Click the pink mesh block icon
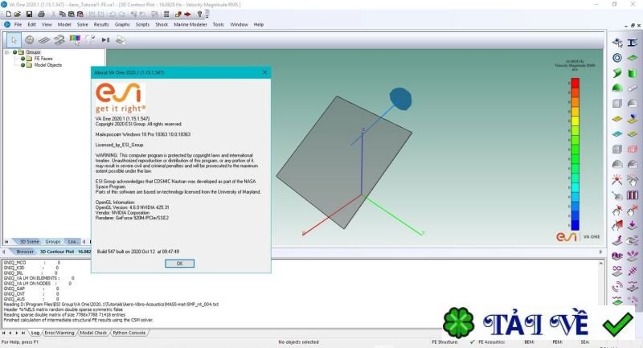The image size is (643, 348). click(633, 149)
